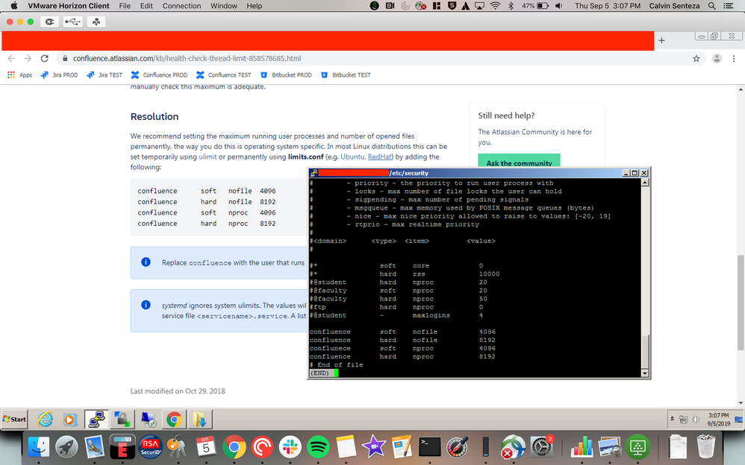Click the Windows tray clock
This screenshot has height=465, width=745.
click(x=718, y=420)
